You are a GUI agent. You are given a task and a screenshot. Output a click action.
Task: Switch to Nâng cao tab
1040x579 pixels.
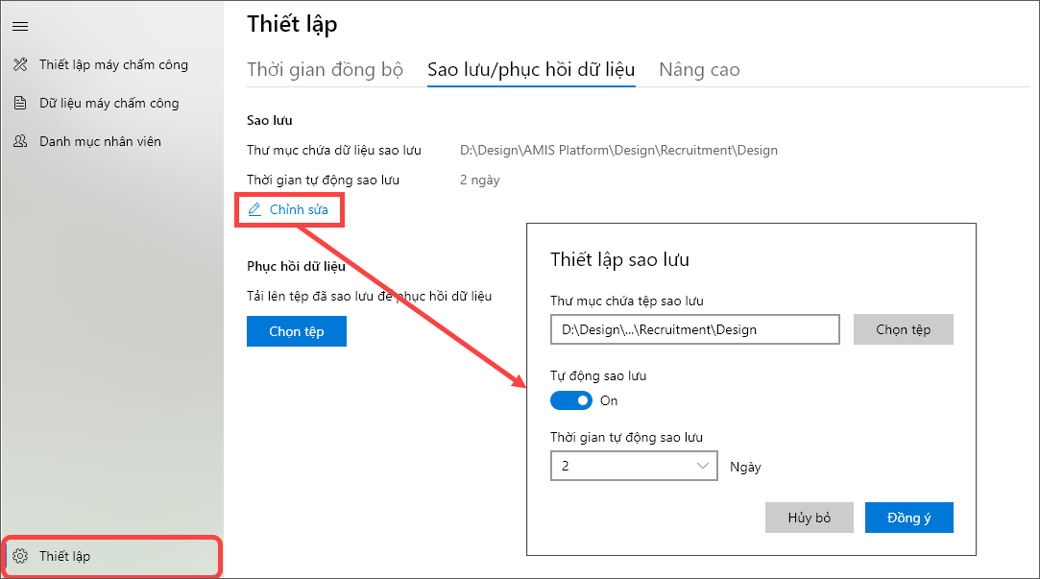pos(699,70)
